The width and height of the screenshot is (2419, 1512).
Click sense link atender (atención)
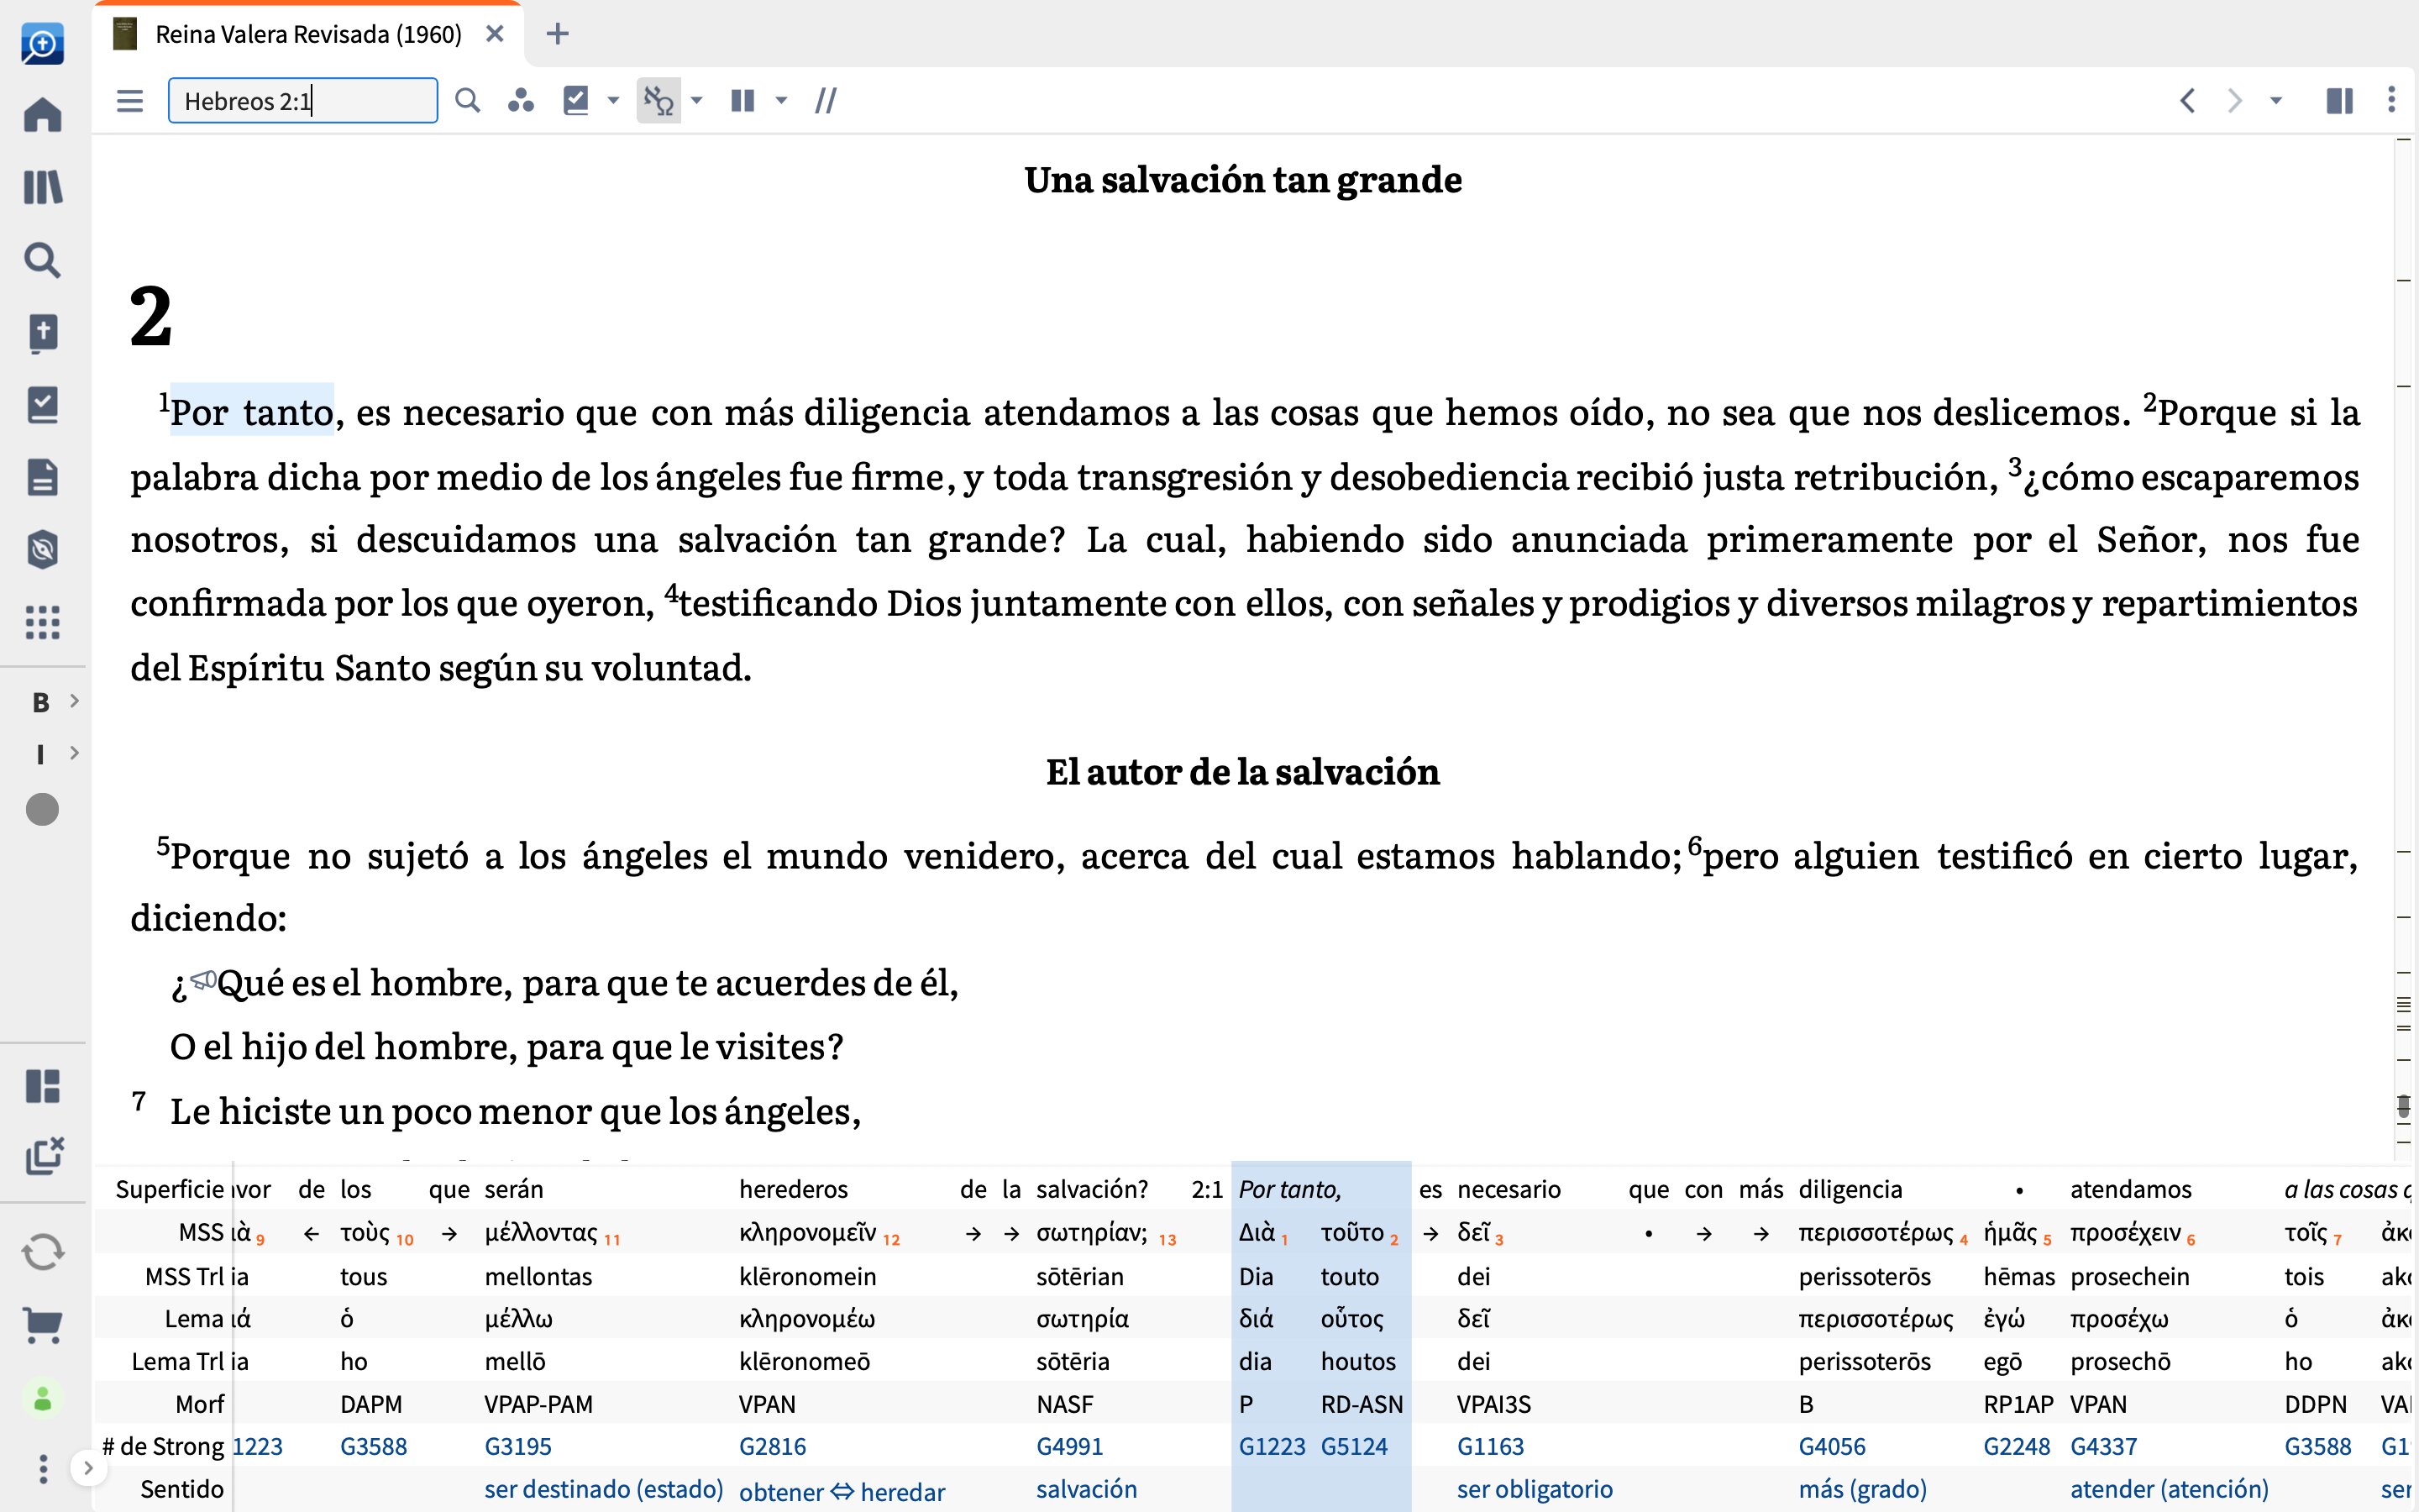2169,1489
